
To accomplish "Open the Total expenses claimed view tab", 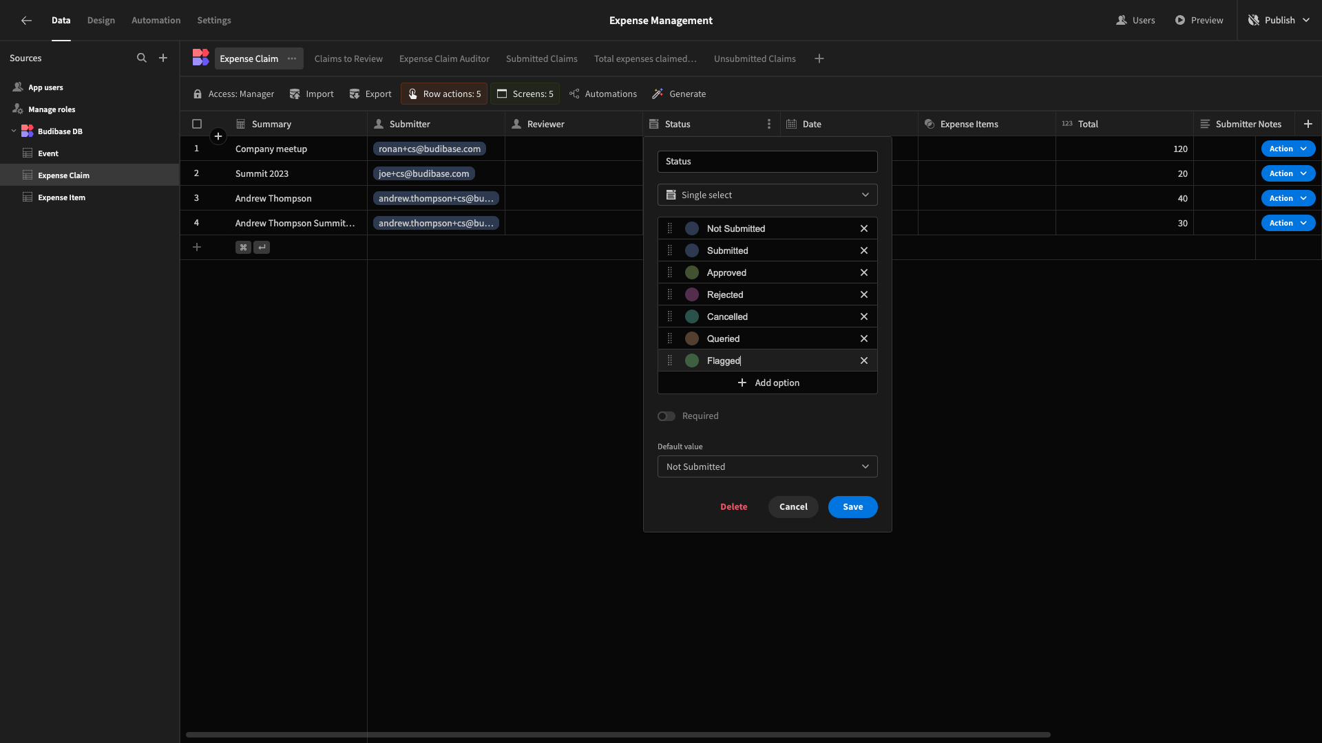I will 645,58.
